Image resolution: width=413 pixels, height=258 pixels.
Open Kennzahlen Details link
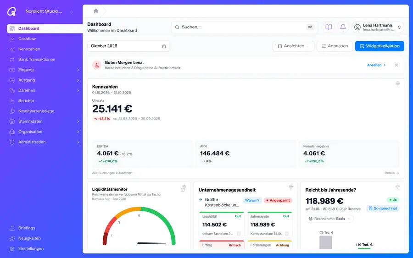point(392,173)
